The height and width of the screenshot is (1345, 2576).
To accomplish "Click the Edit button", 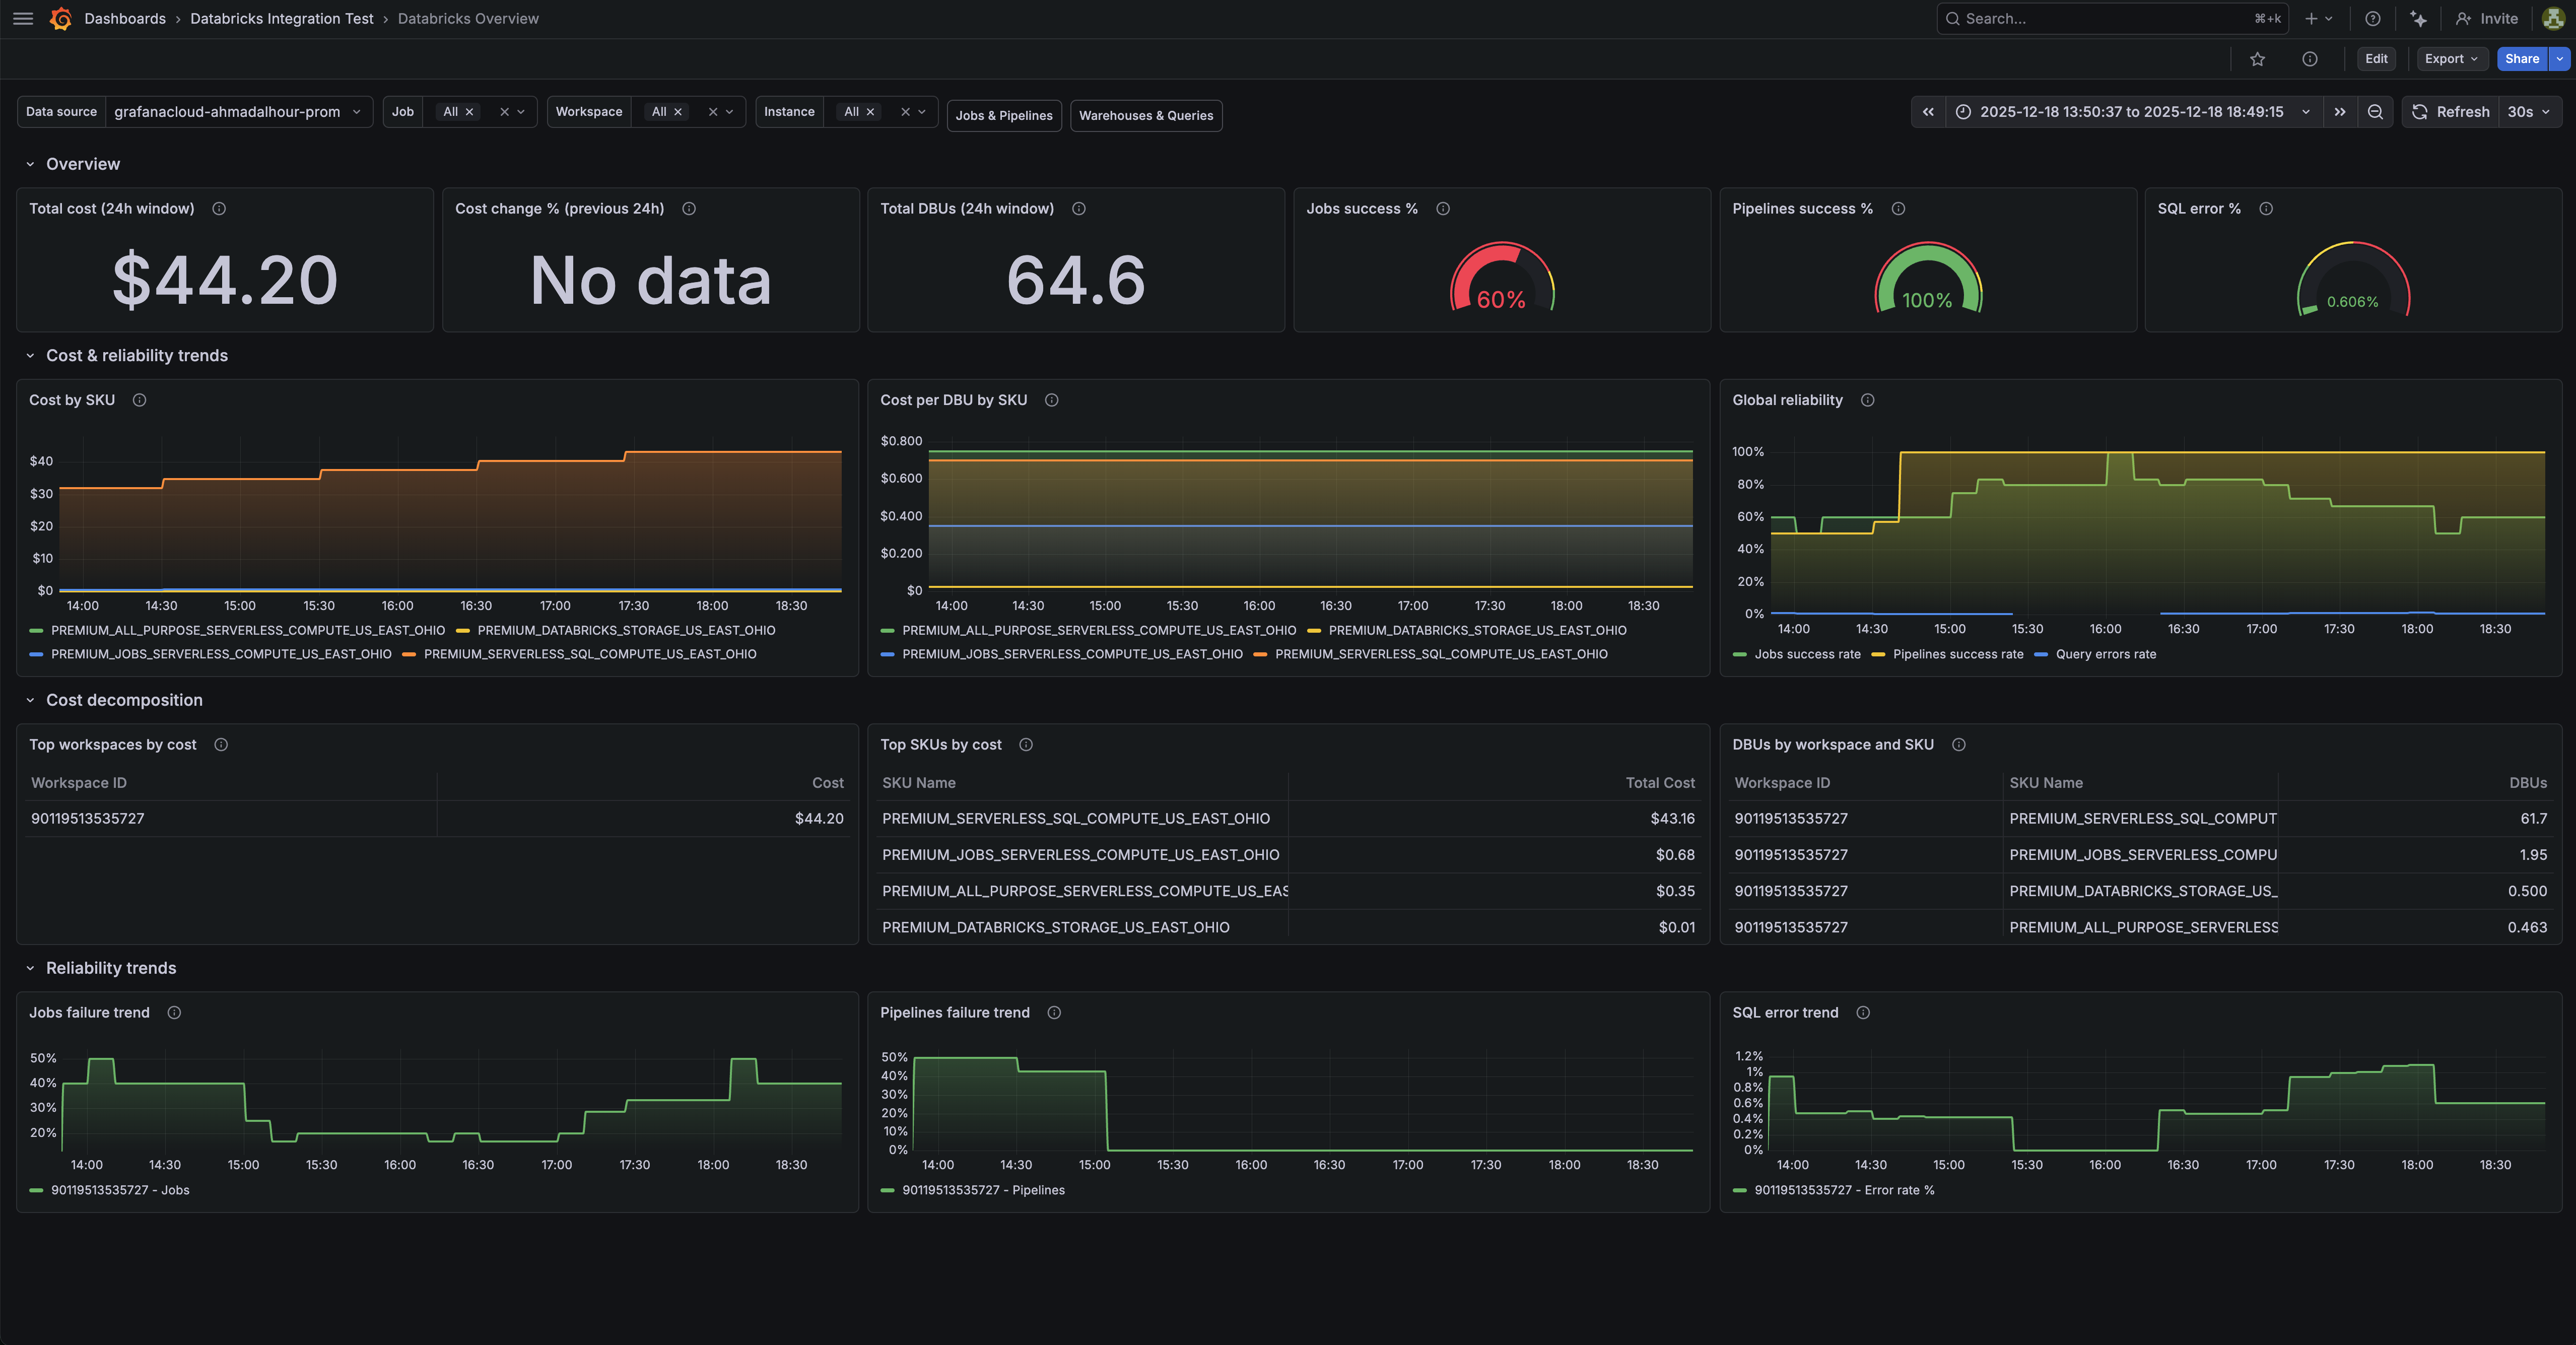I will click(x=2376, y=59).
